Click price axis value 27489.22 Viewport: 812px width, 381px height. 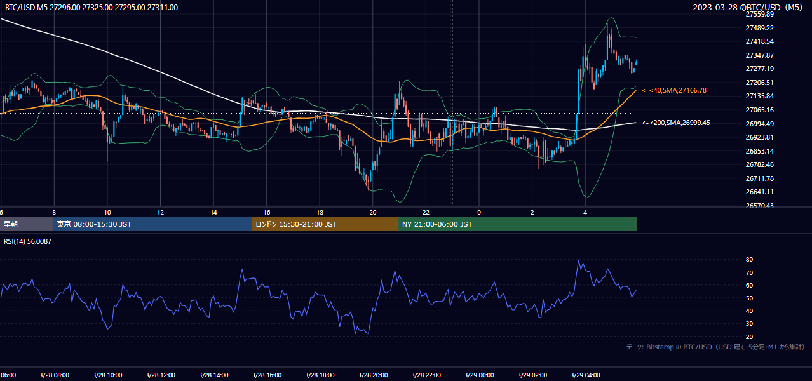coord(759,28)
